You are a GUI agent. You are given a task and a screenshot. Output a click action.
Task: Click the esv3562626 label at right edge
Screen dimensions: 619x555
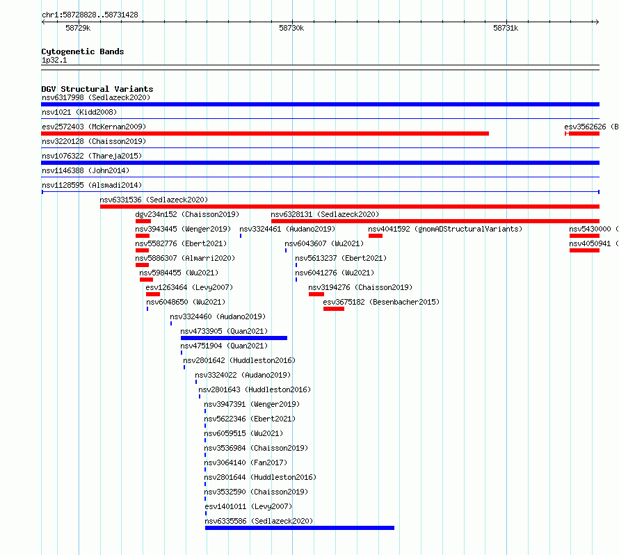[x=591, y=127]
